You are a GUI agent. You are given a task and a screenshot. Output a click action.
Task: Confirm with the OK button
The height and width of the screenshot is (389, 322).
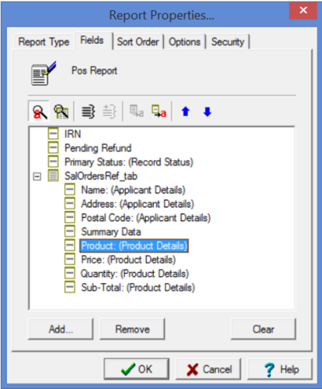coord(136,369)
